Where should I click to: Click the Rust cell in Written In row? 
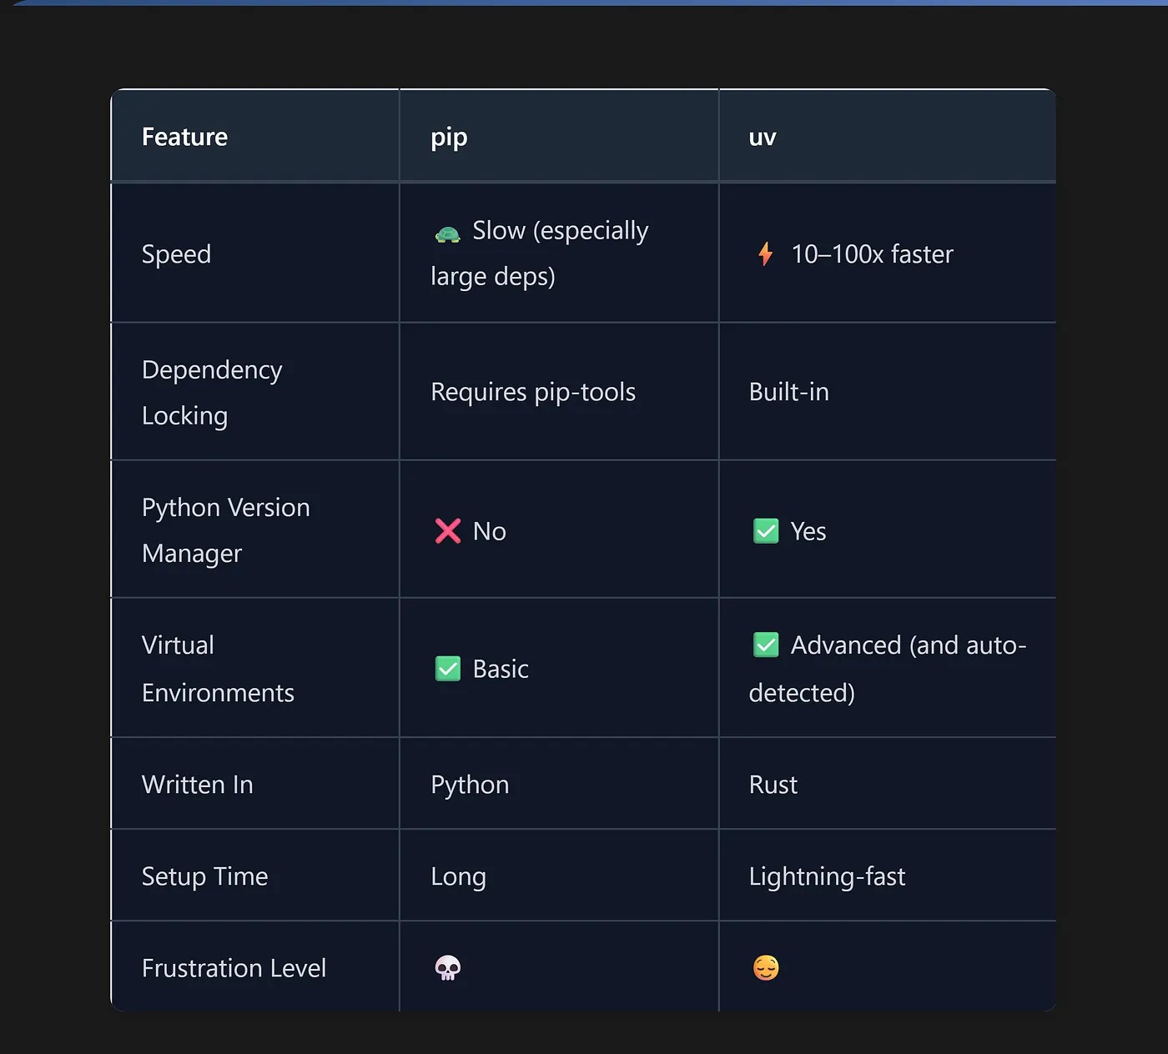[773, 785]
